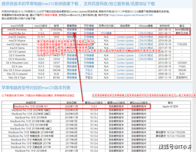Open CDR/ISO格式 link for macOS Catalina

click(146, 37)
